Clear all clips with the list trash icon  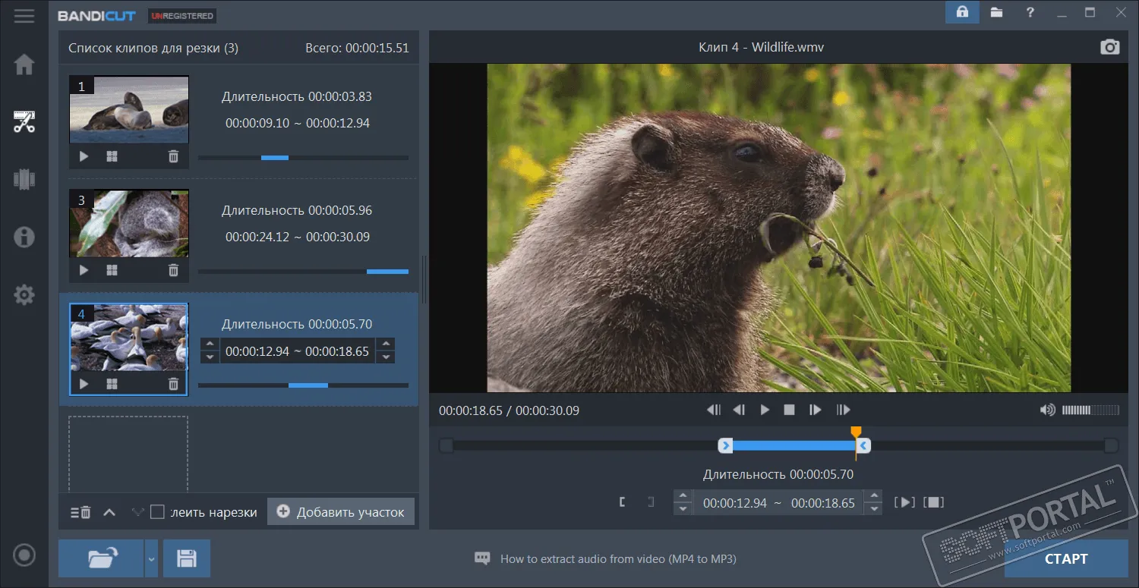(x=80, y=512)
